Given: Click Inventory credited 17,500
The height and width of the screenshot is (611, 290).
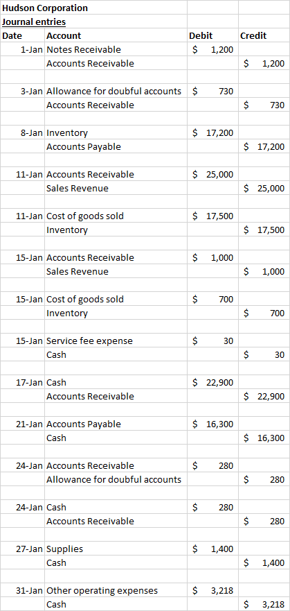Looking at the screenshot, I should point(116,230).
